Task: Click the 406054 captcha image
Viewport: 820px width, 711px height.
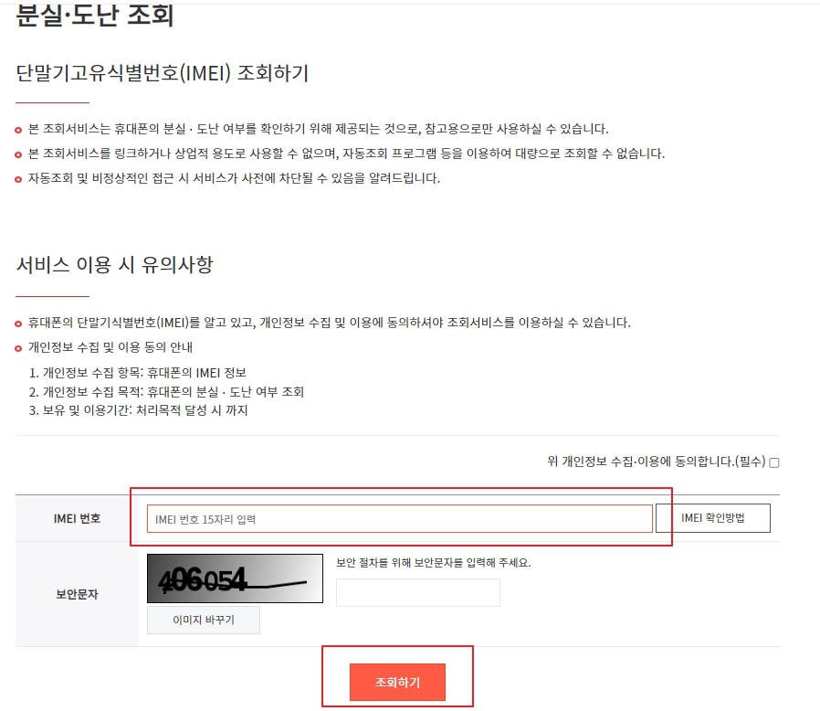Action: (235, 578)
